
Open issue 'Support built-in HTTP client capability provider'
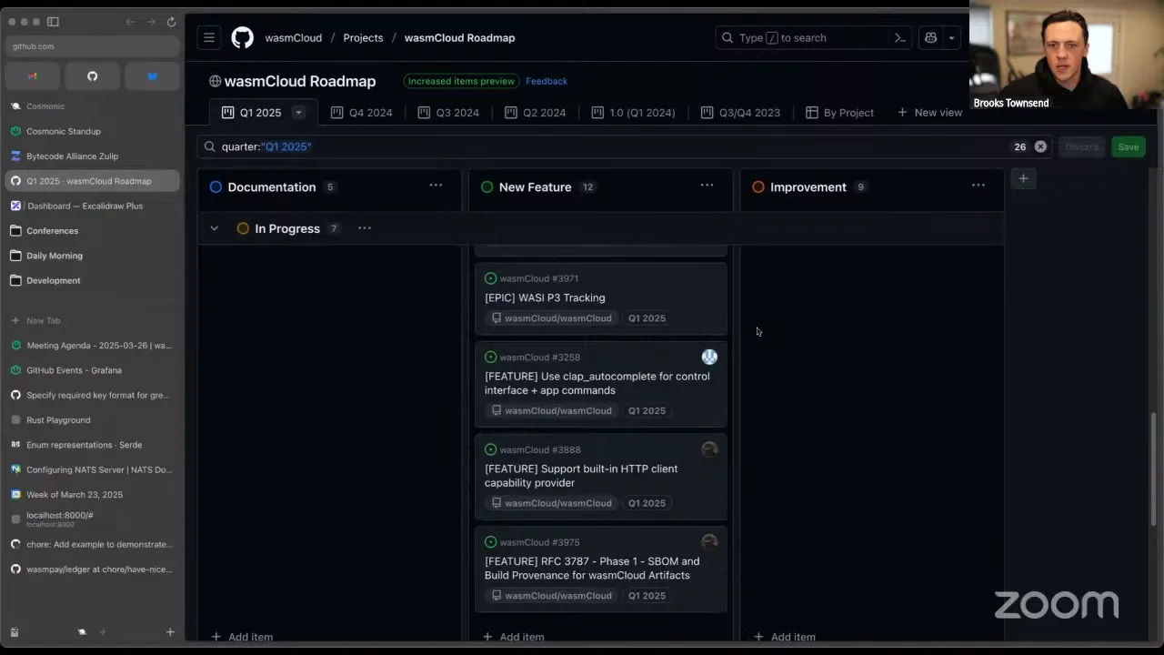point(581,476)
